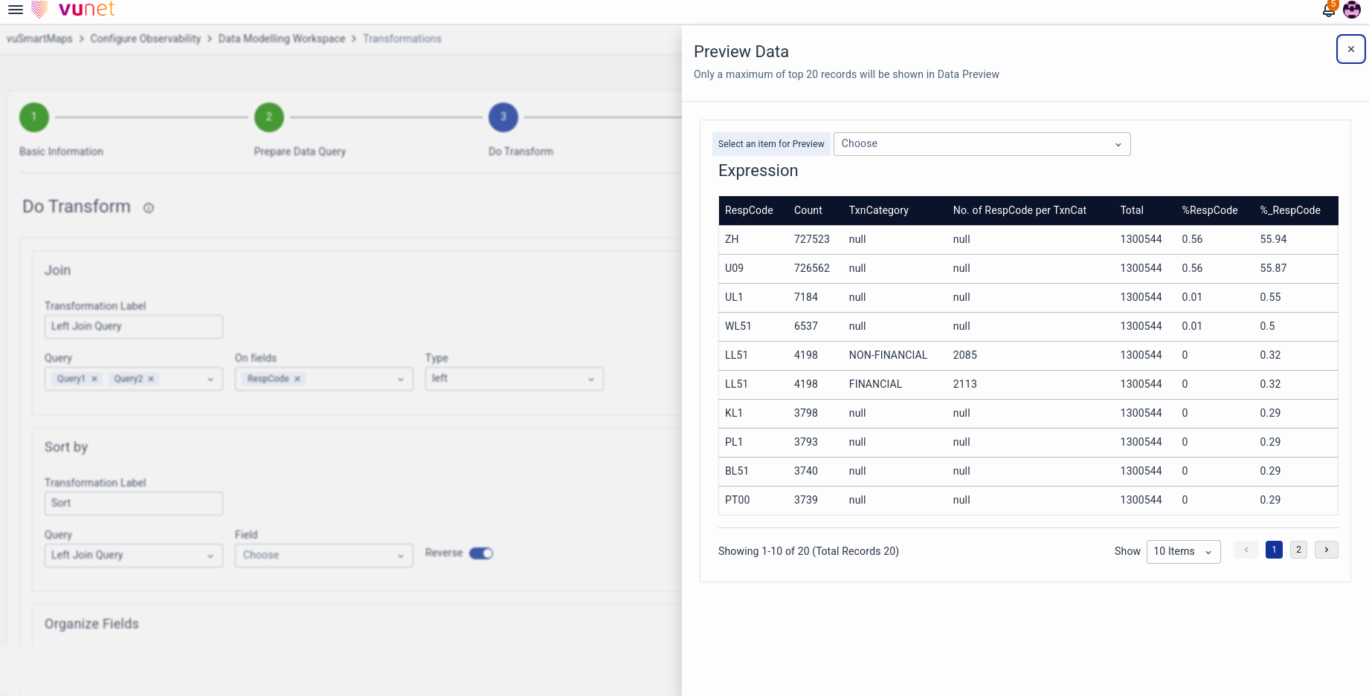Viewport: 1369px width, 696px height.
Task: Open the notifications bell
Action: click(1328, 10)
